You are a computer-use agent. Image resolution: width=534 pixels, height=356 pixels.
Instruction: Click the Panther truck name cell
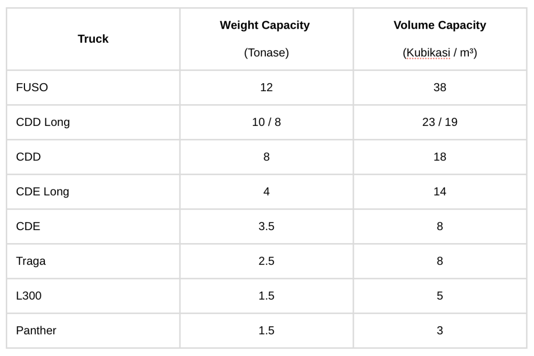coord(36,330)
